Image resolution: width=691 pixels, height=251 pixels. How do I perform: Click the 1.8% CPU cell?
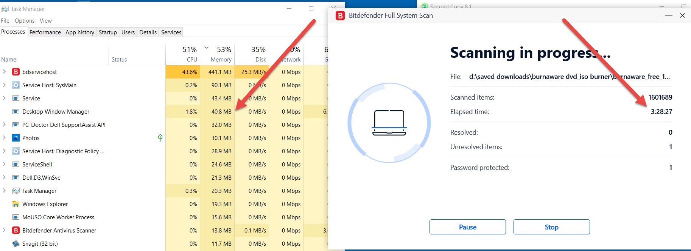(183, 111)
